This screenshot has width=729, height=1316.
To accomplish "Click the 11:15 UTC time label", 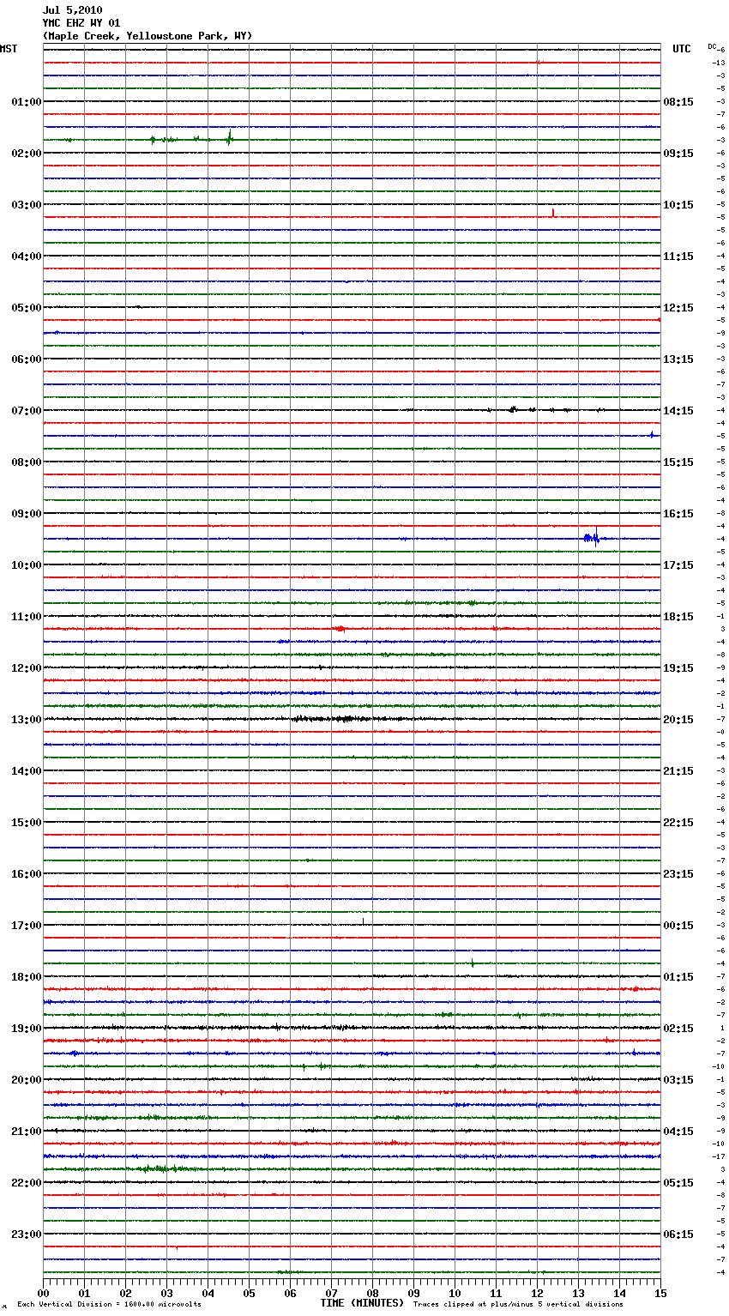I will coord(678,257).
